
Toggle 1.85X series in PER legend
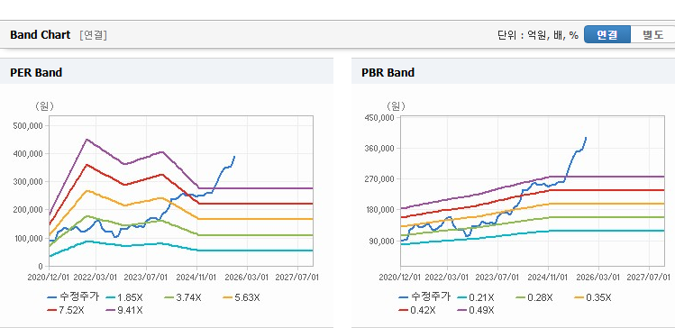[125, 297]
